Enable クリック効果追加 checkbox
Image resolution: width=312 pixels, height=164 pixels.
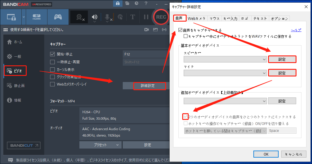click(52, 77)
